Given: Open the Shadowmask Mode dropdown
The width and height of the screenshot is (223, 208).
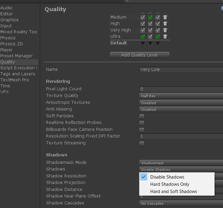Looking at the screenshot, I should (181, 163).
